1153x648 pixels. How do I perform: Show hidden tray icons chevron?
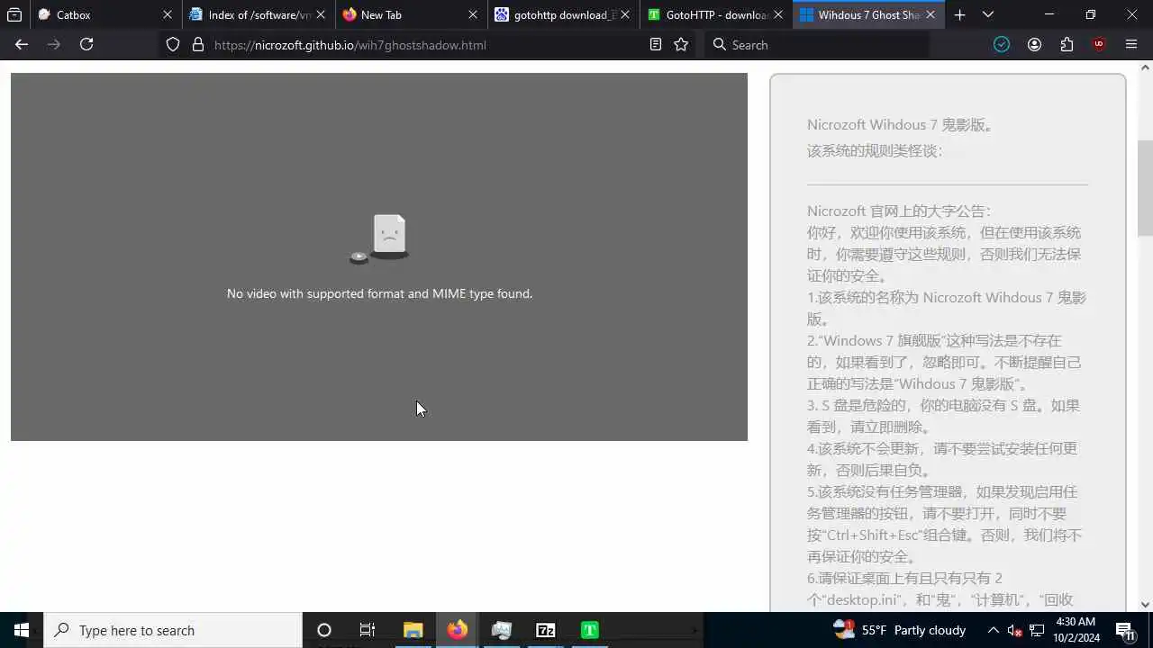(993, 630)
